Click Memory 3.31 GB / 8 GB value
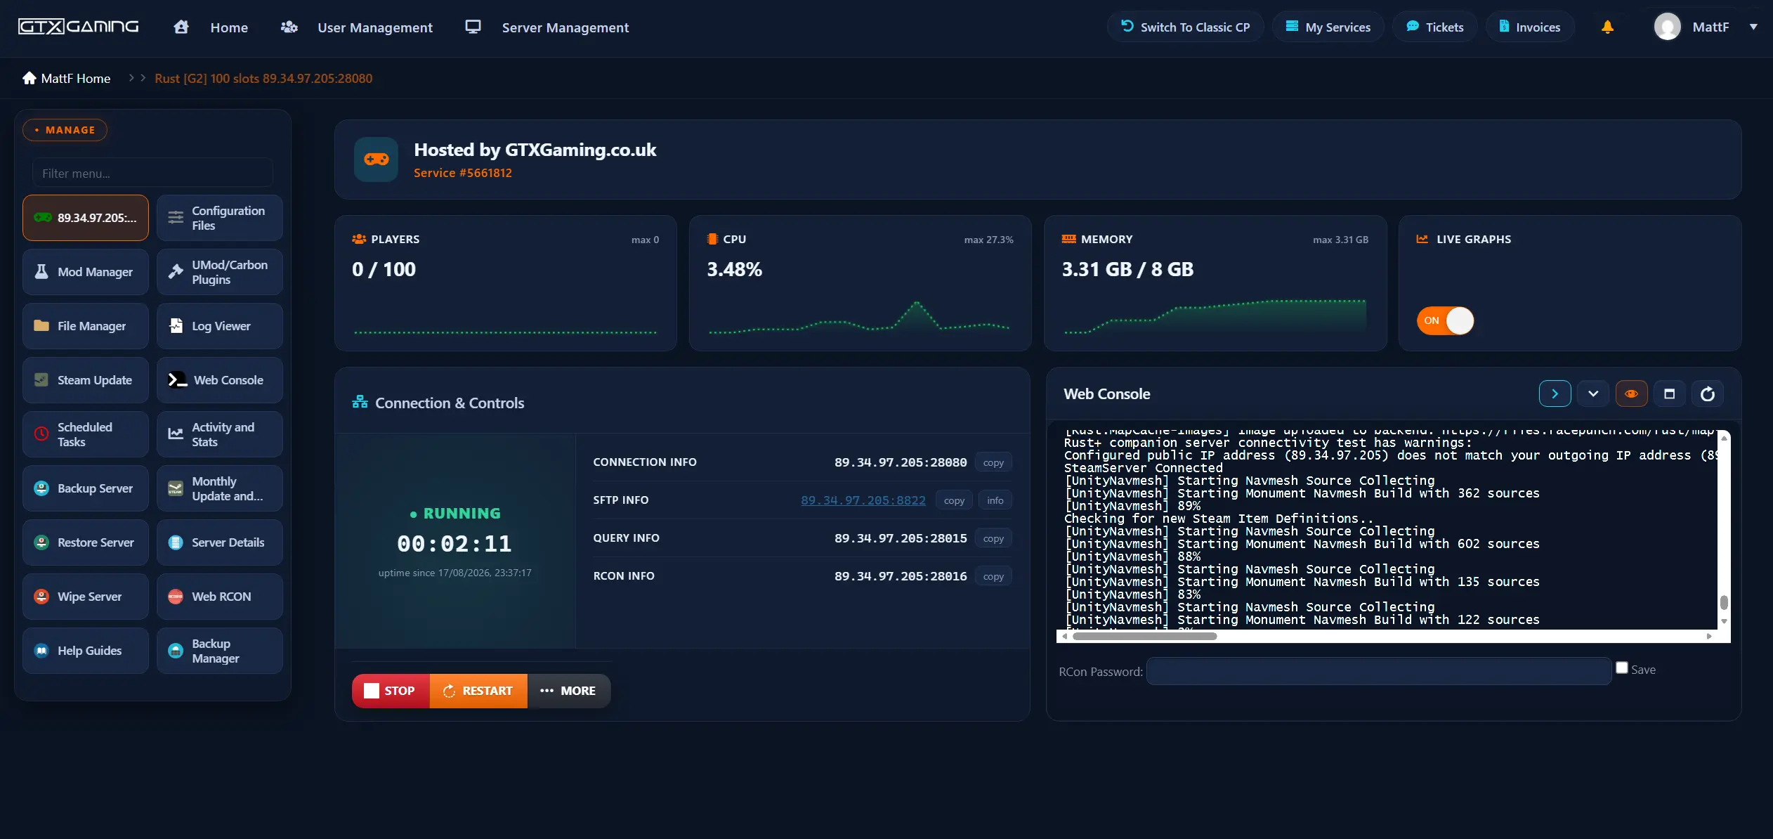 (x=1127, y=269)
